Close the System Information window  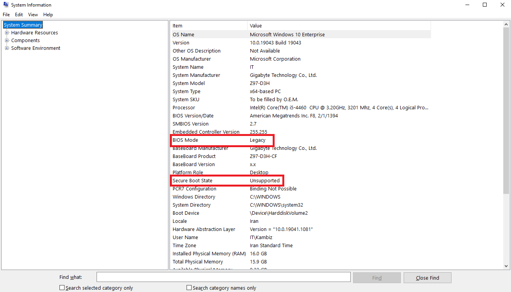point(502,5)
